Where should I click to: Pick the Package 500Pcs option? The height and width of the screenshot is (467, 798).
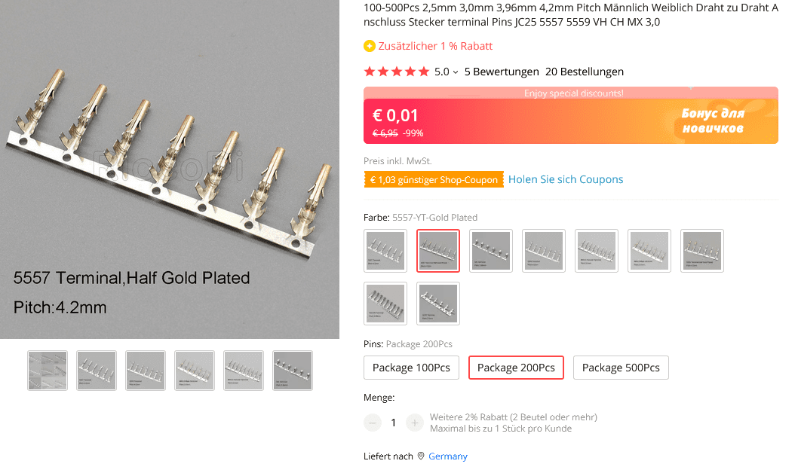point(621,368)
